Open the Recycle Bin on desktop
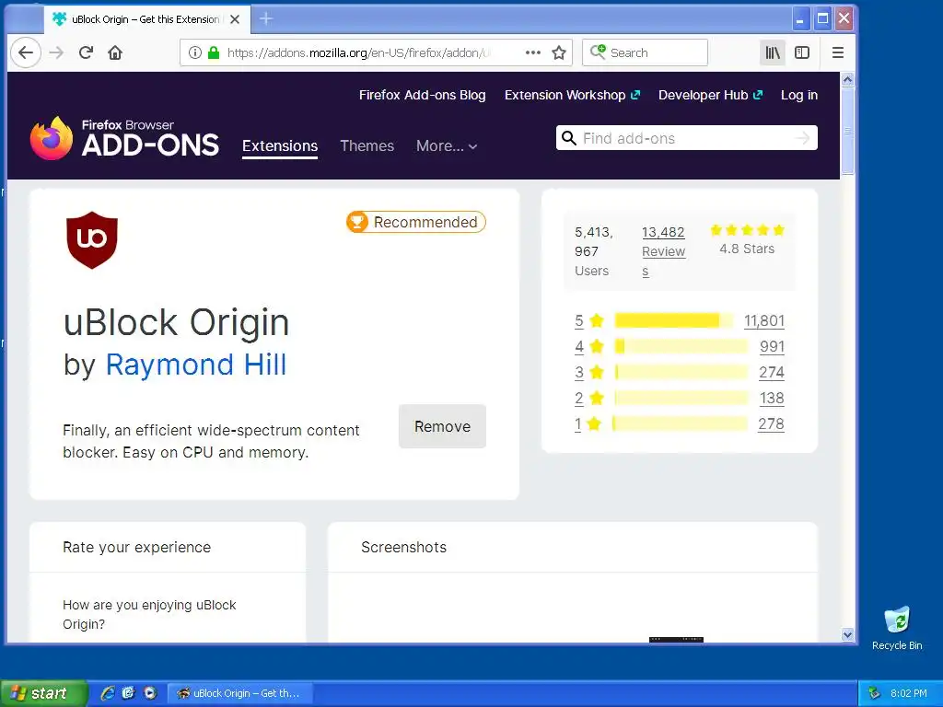The image size is (943, 707). (x=897, y=628)
